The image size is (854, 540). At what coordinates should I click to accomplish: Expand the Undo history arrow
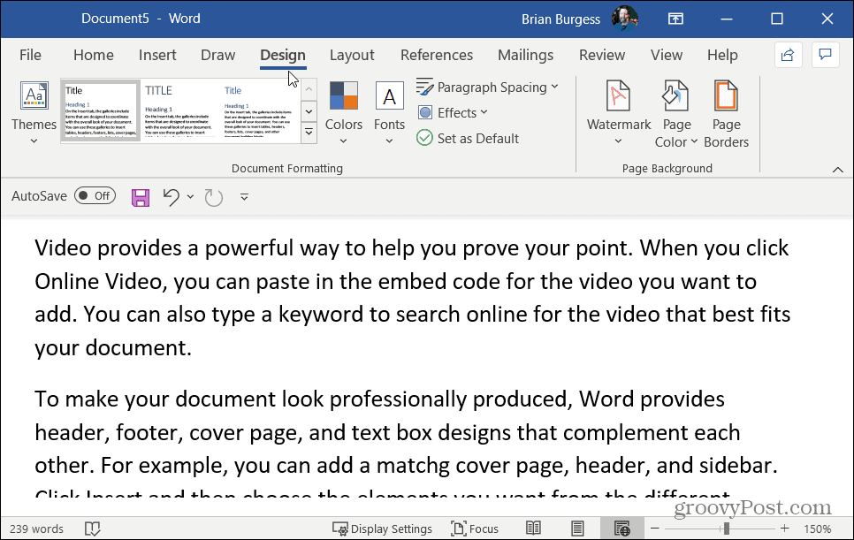tap(190, 196)
